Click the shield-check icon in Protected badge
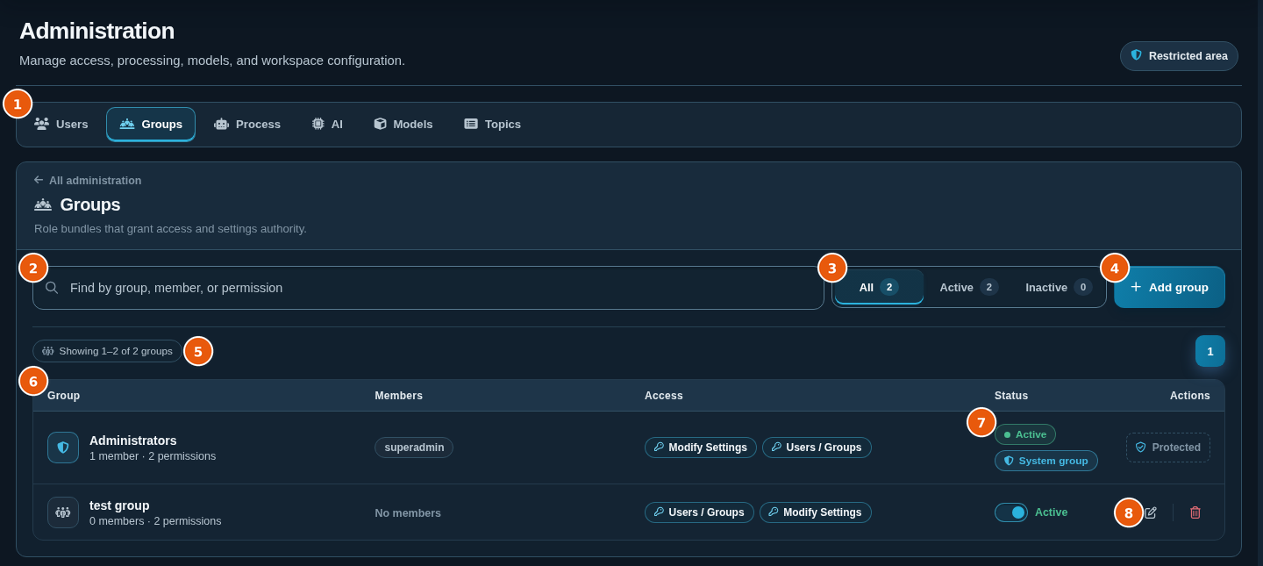This screenshot has height=566, width=1263. pyautogui.click(x=1141, y=448)
